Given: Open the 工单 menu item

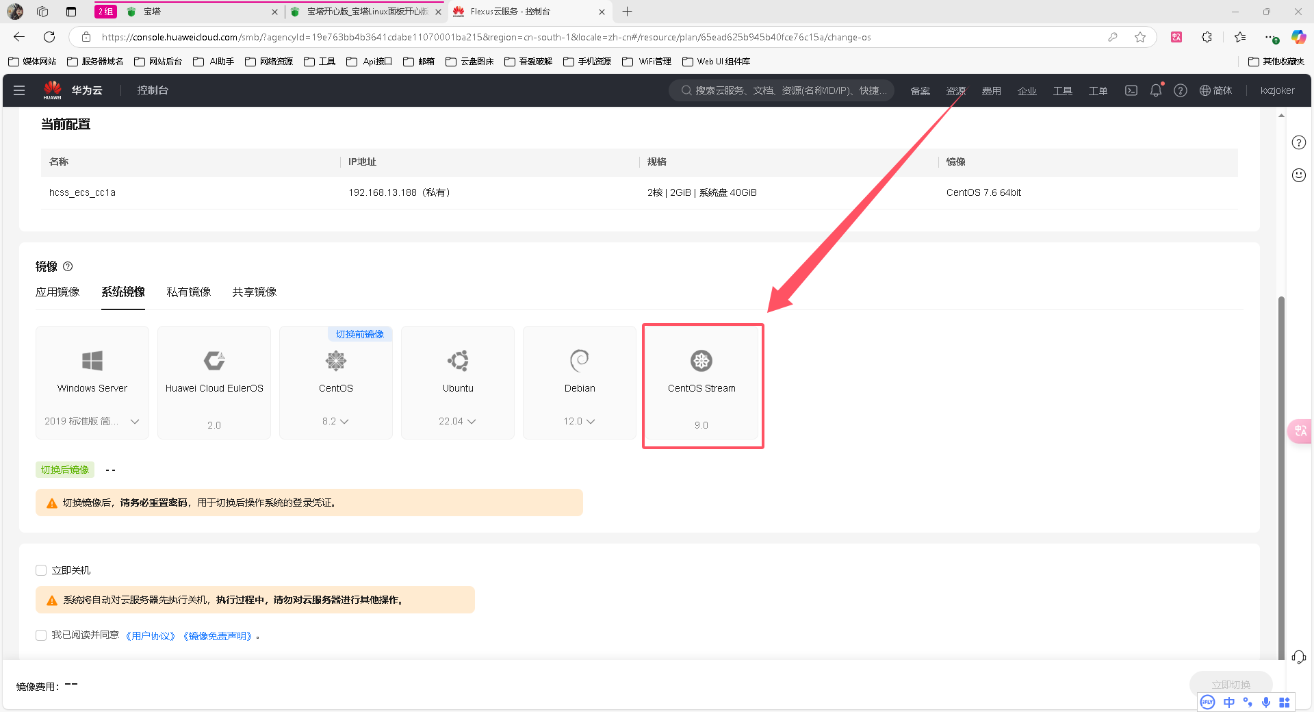Looking at the screenshot, I should pyautogui.click(x=1098, y=90).
